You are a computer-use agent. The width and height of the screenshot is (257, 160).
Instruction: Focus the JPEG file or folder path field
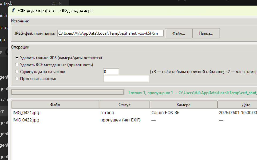click(x=110, y=33)
